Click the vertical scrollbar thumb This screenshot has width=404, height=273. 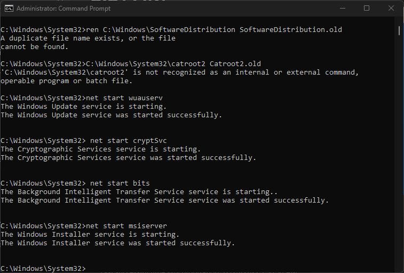399,30
